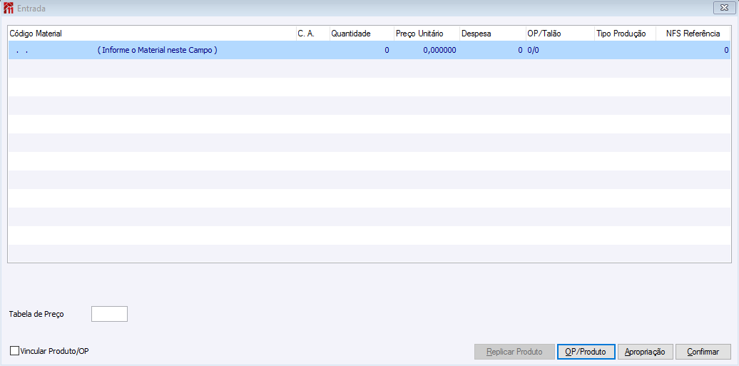Click the Quantidade cell showing 0

pos(362,50)
